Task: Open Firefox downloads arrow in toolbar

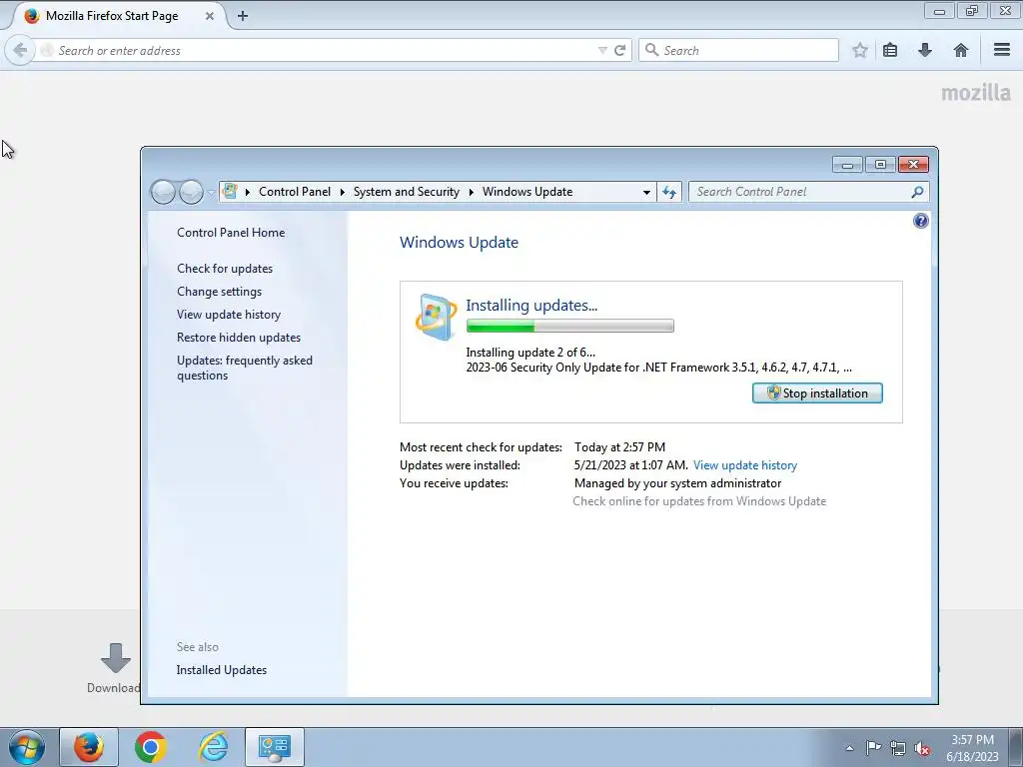Action: tap(924, 50)
